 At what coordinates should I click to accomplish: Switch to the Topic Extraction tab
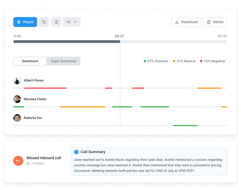coord(64,61)
